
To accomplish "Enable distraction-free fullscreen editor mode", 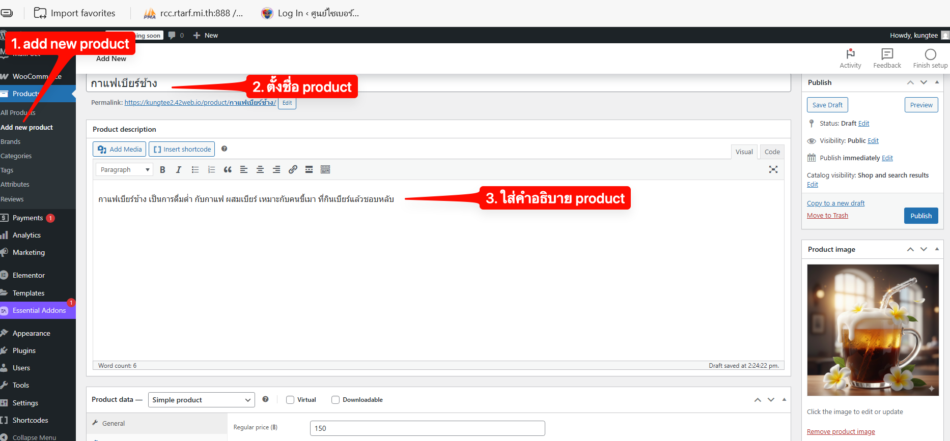I will (x=773, y=170).
